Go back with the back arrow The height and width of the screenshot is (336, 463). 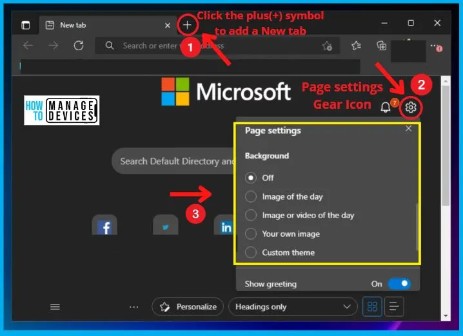pos(28,46)
